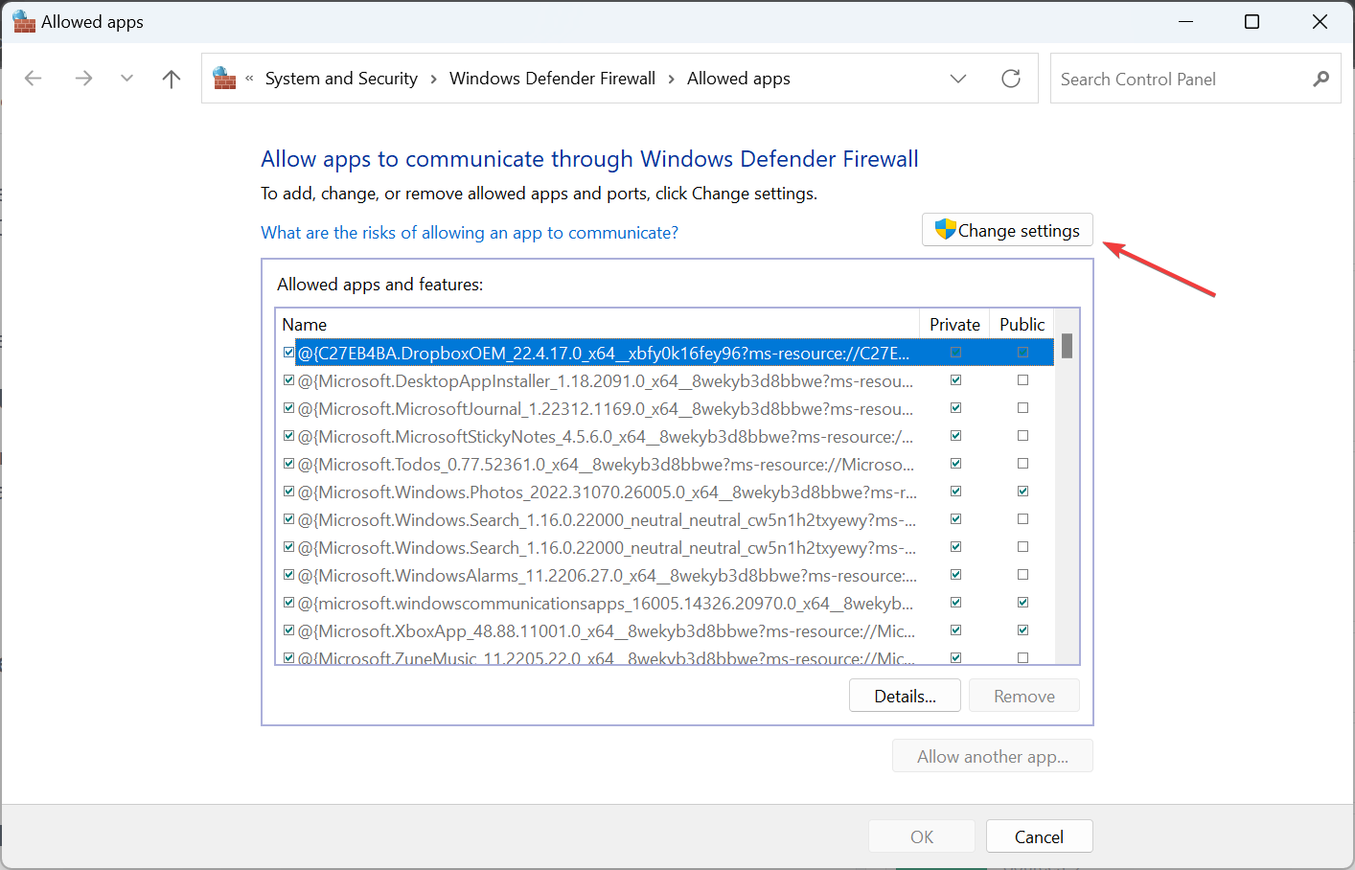The image size is (1355, 870).
Task: Enable Public access for Microsoft.Windows.Photos
Action: (x=1022, y=491)
